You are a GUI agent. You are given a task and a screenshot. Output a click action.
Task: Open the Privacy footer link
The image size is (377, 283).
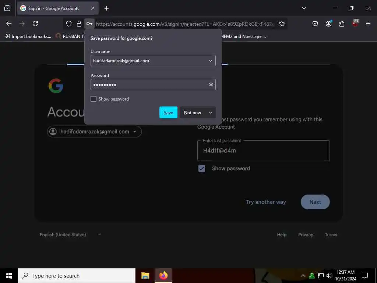(x=306, y=235)
